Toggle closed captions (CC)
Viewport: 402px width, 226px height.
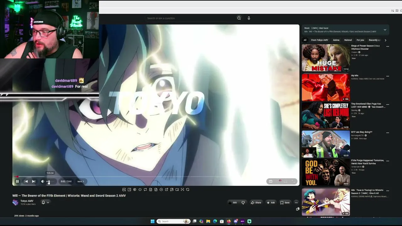click(270, 181)
